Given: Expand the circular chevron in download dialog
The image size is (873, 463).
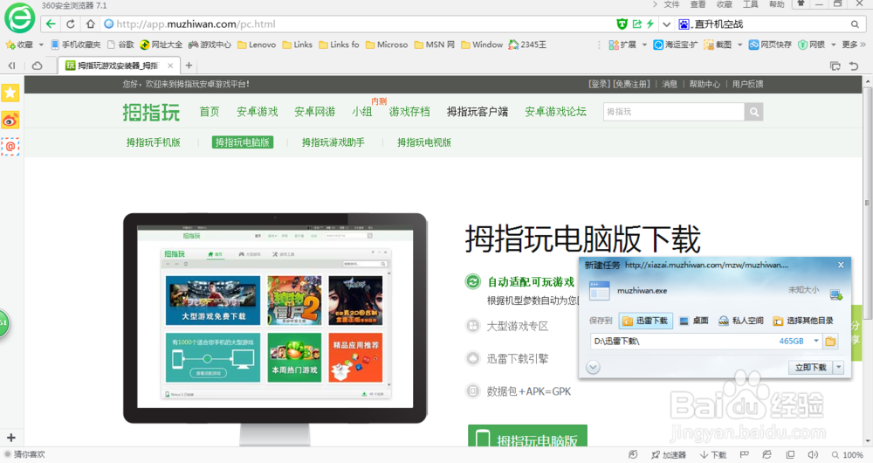Looking at the screenshot, I should point(593,367).
